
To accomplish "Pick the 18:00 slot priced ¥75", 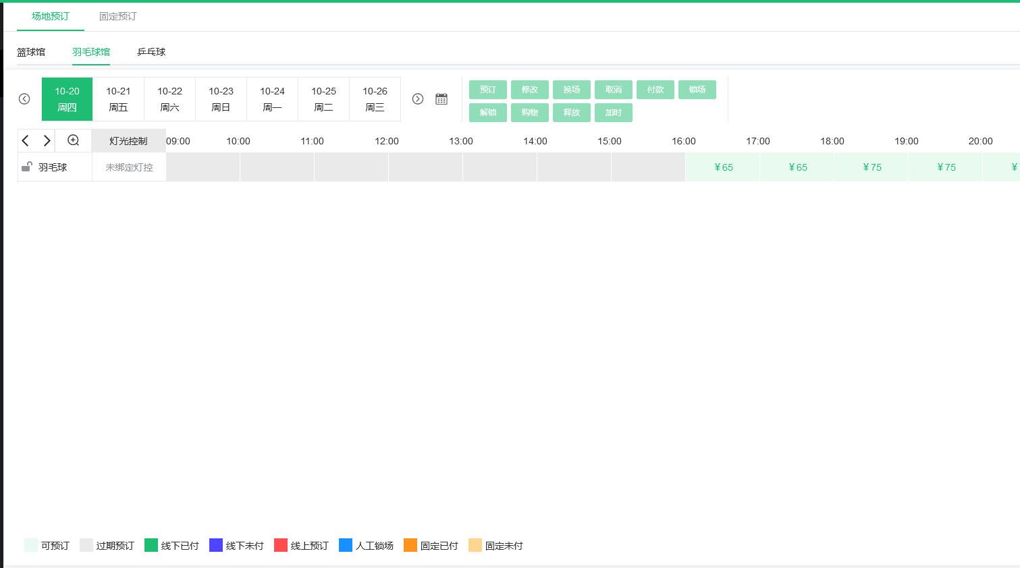I will tap(871, 167).
